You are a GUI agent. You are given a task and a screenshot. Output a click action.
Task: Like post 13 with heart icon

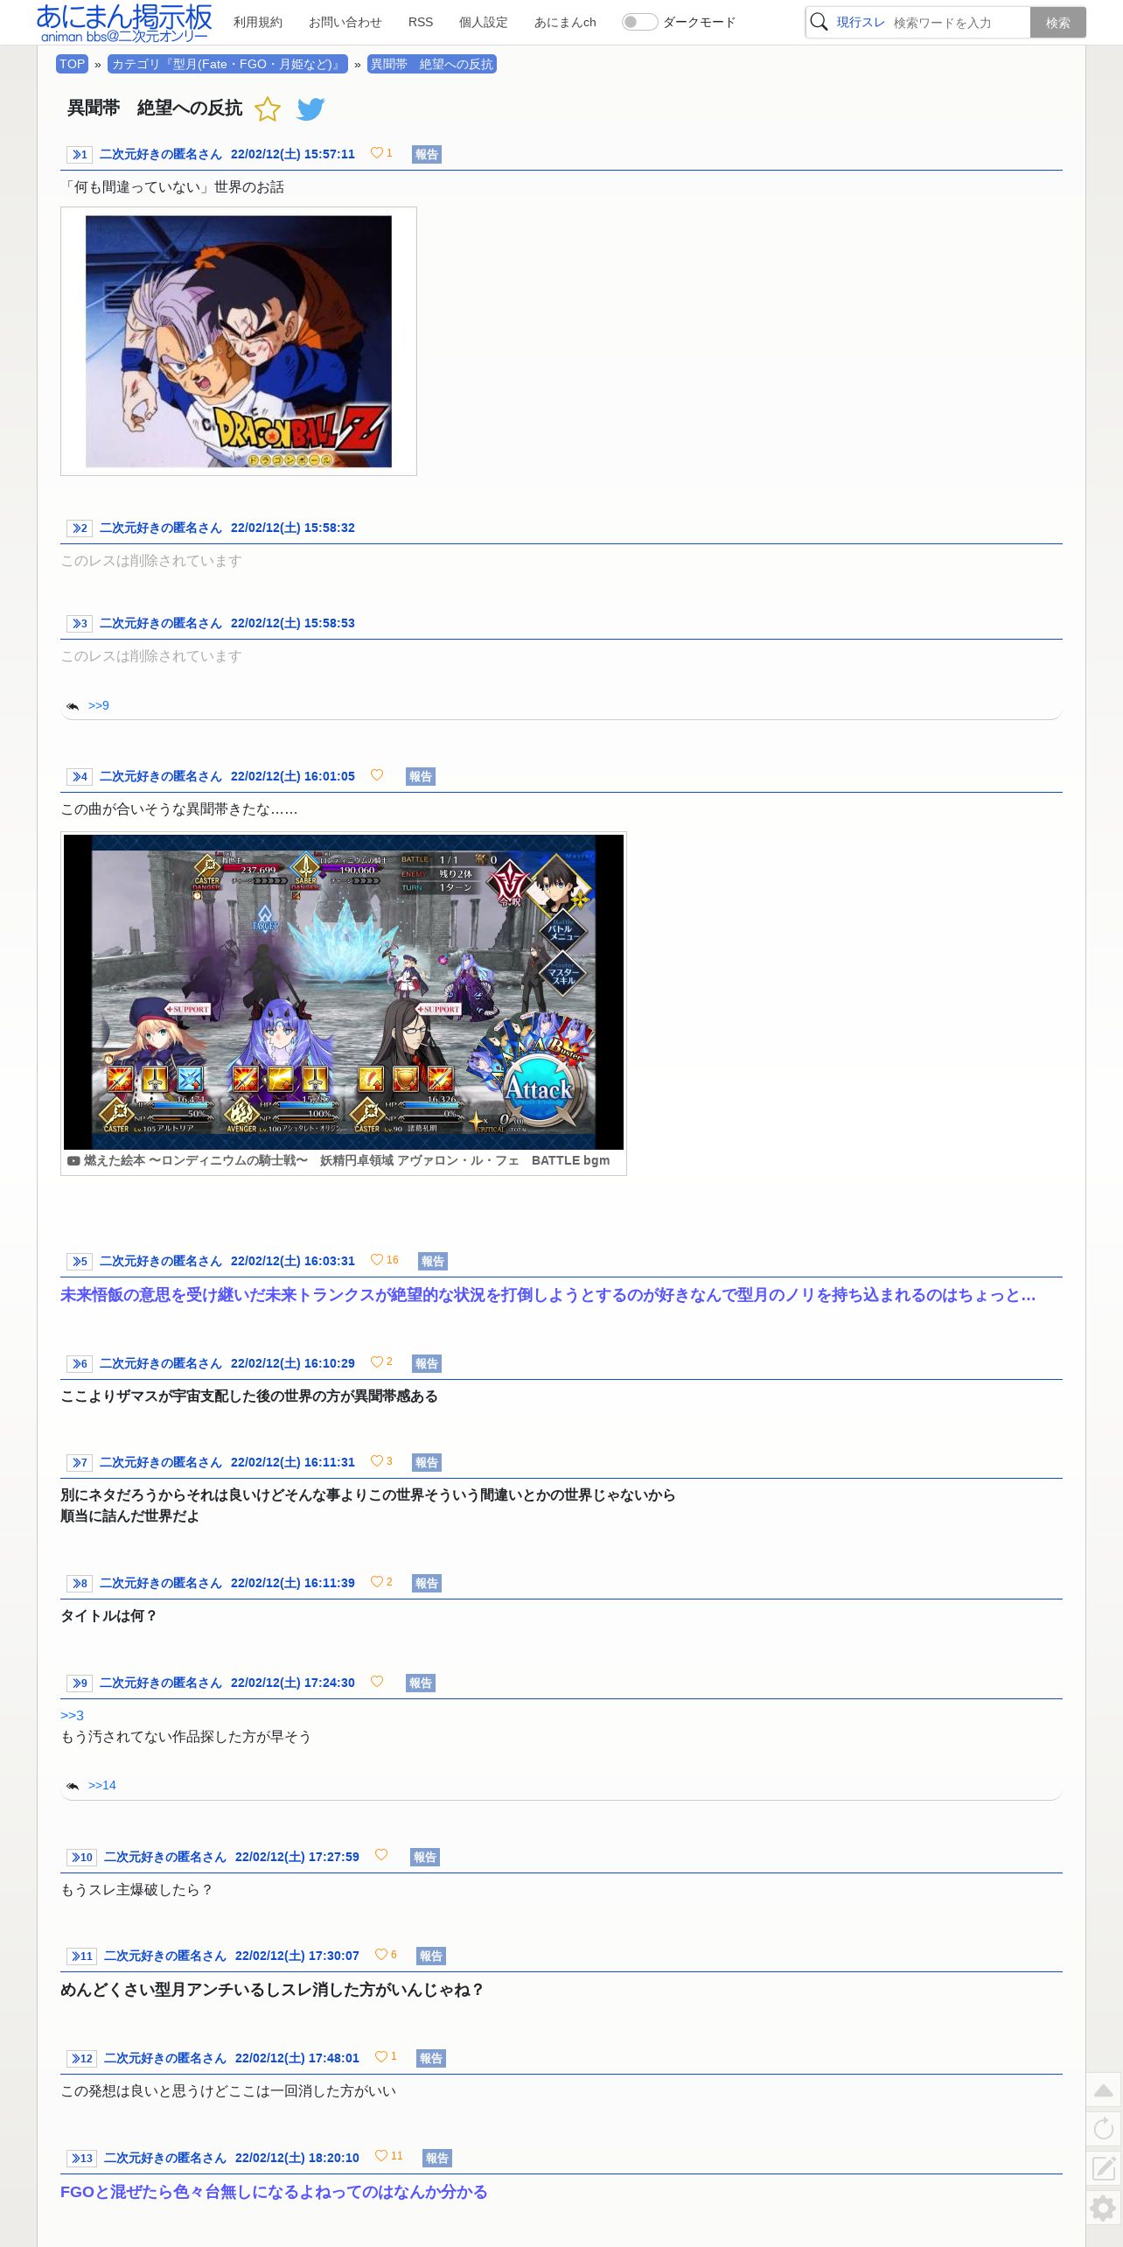(x=381, y=2157)
